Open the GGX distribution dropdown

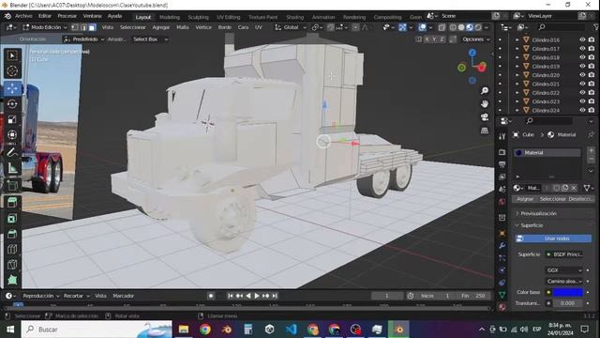(x=564, y=270)
